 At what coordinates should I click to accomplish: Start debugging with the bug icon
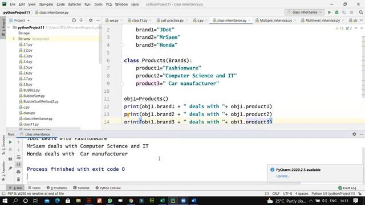pos(336,13)
